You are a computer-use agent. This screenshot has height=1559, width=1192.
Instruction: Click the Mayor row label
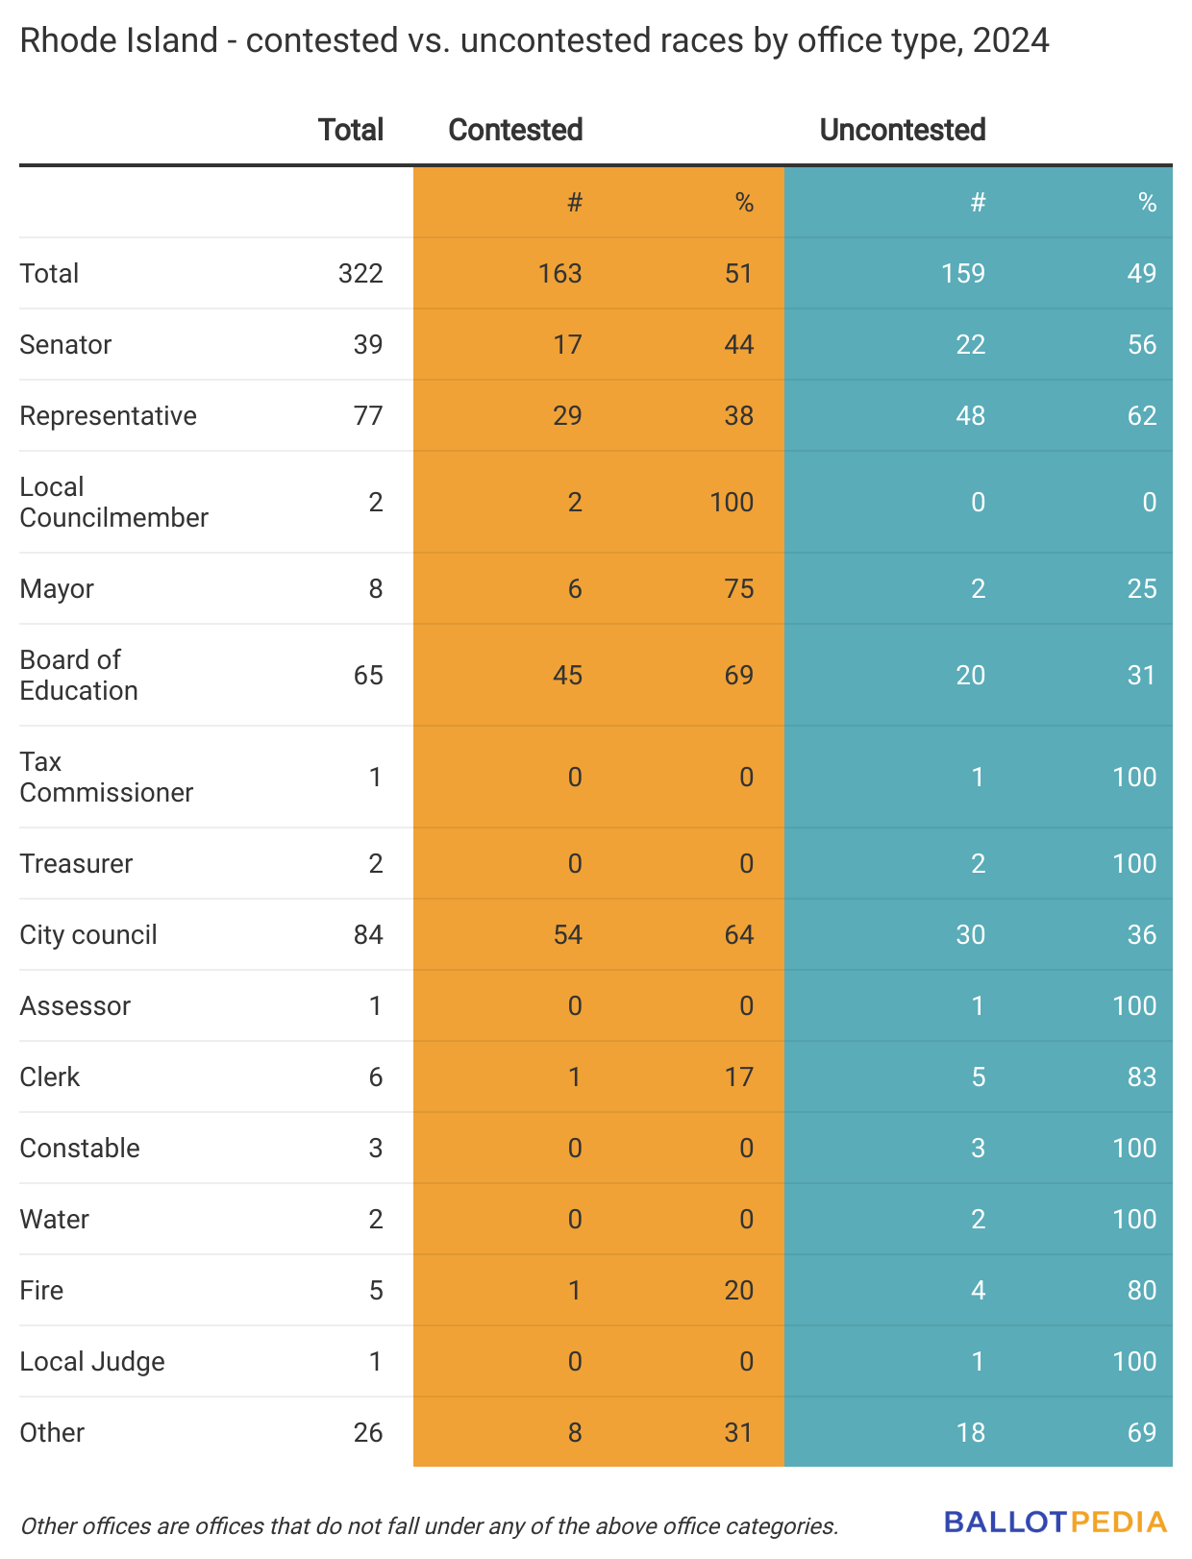tap(57, 588)
